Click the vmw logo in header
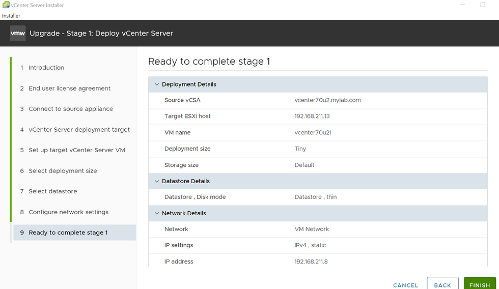Image resolution: width=499 pixels, height=289 pixels. click(x=18, y=34)
